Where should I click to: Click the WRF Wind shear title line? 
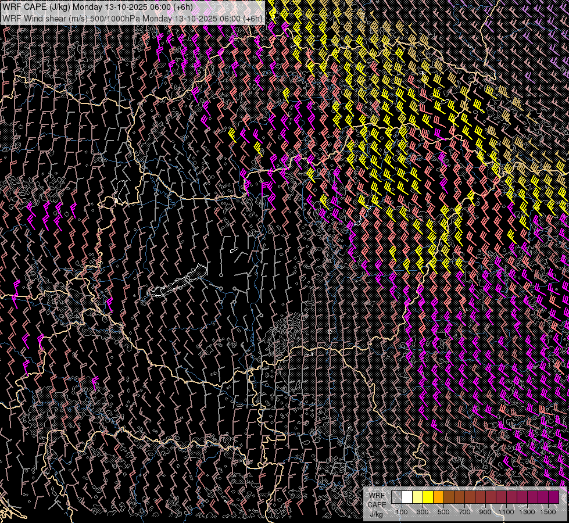[133, 18]
